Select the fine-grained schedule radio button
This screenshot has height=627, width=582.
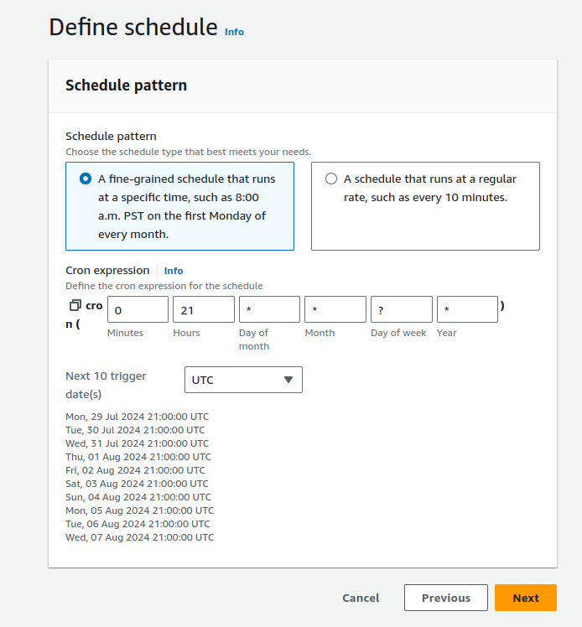[86, 179]
